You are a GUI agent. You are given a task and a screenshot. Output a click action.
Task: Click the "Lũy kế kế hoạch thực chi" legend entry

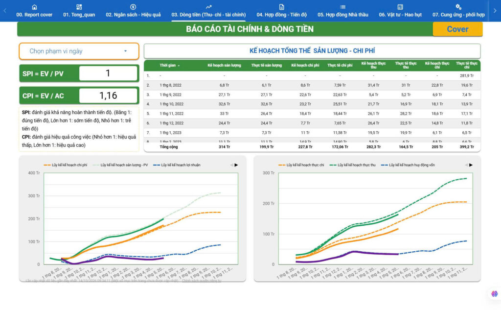point(301,165)
